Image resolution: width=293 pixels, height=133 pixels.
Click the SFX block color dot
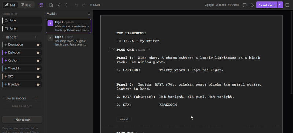(5, 77)
